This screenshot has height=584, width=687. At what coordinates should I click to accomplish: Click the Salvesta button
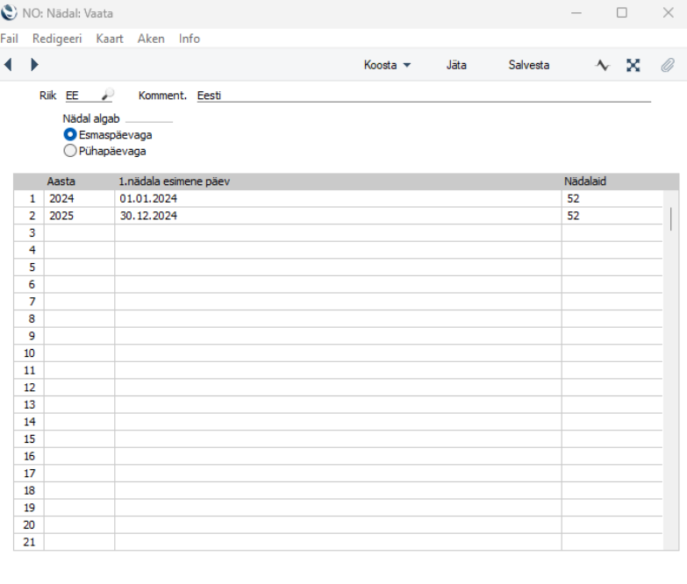tap(529, 65)
